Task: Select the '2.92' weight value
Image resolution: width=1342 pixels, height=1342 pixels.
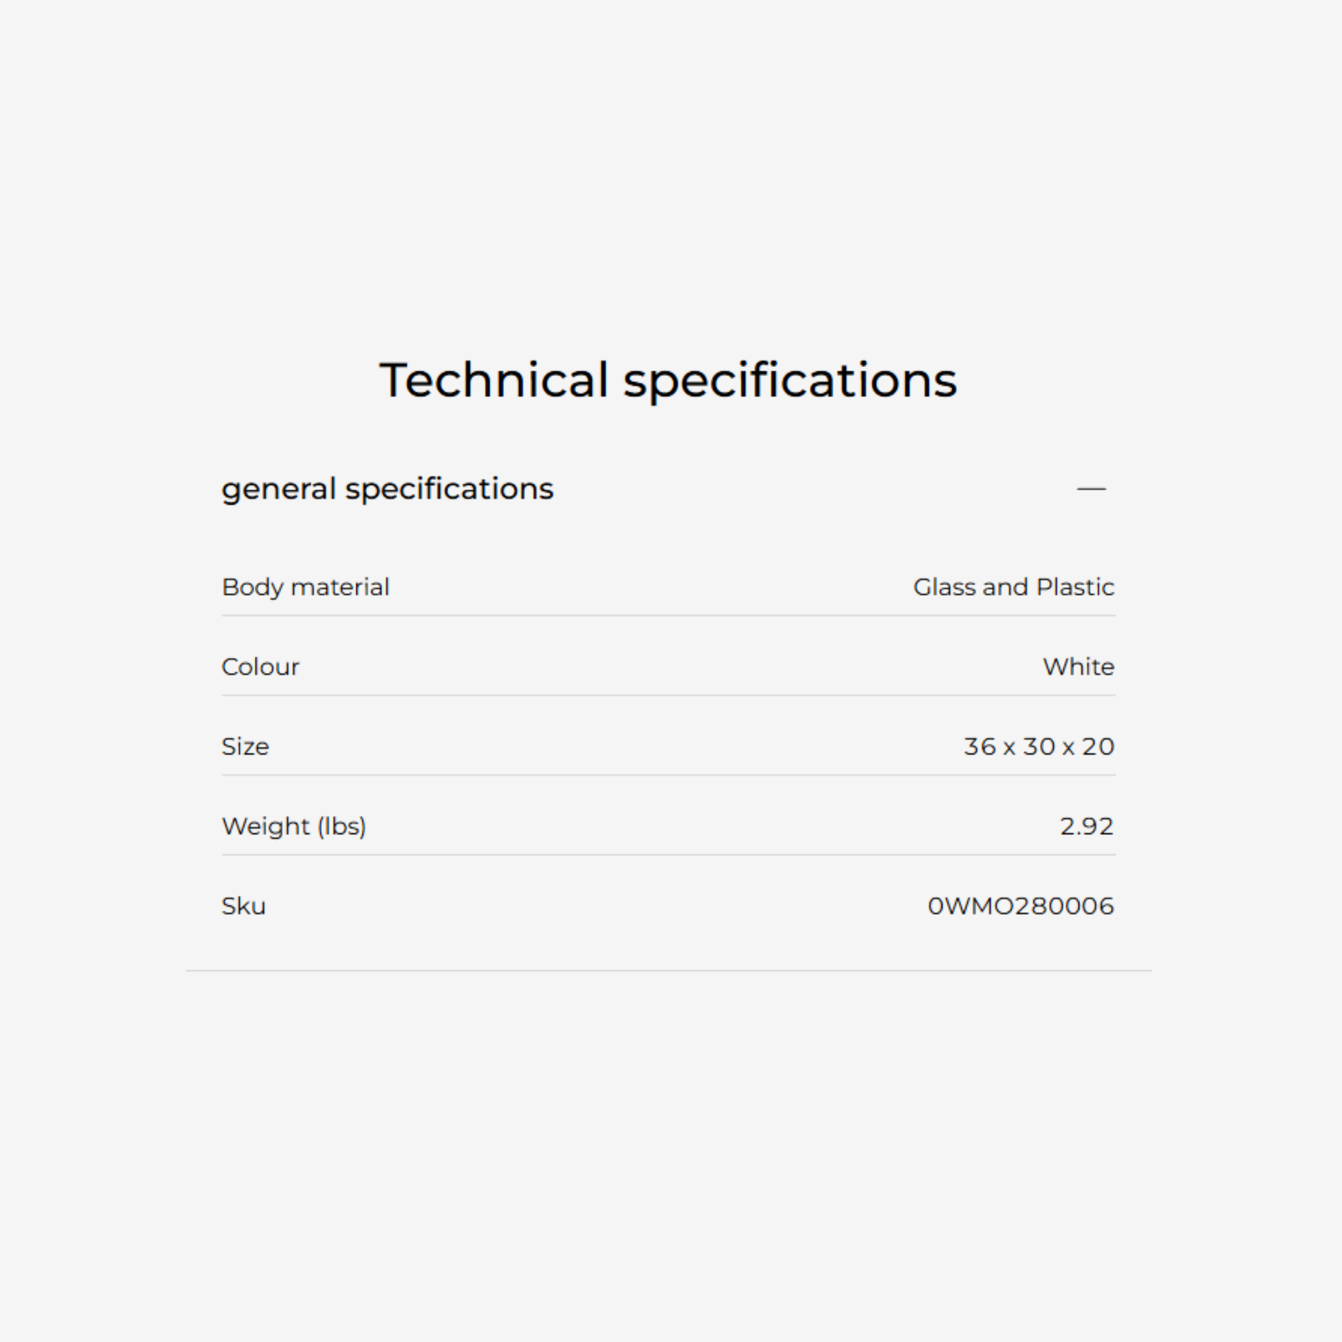Action: [x=1086, y=826]
